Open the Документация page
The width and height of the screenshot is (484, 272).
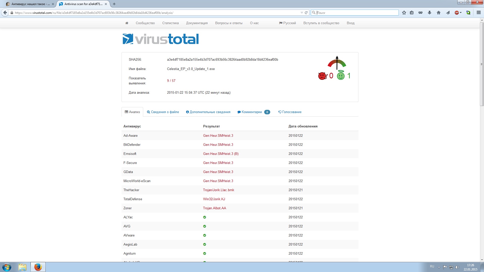click(x=197, y=23)
